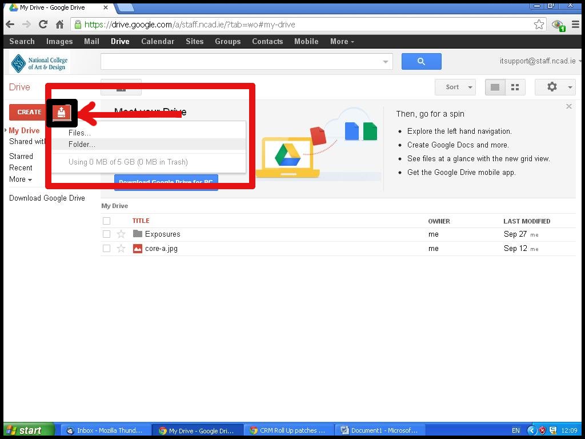Tick the select-all checkbox in header
Screen dimensions: 585x439
point(107,221)
